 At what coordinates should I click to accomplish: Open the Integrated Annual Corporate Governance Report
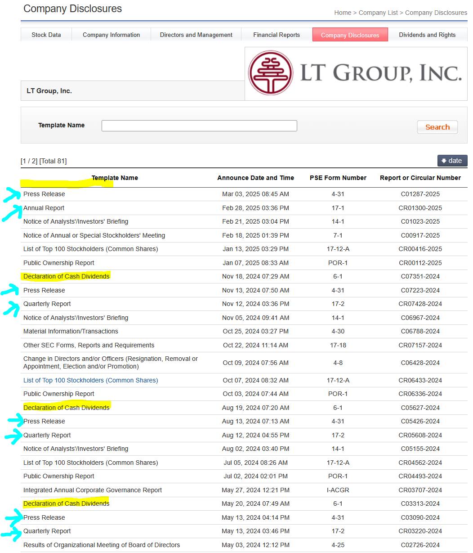point(92,490)
